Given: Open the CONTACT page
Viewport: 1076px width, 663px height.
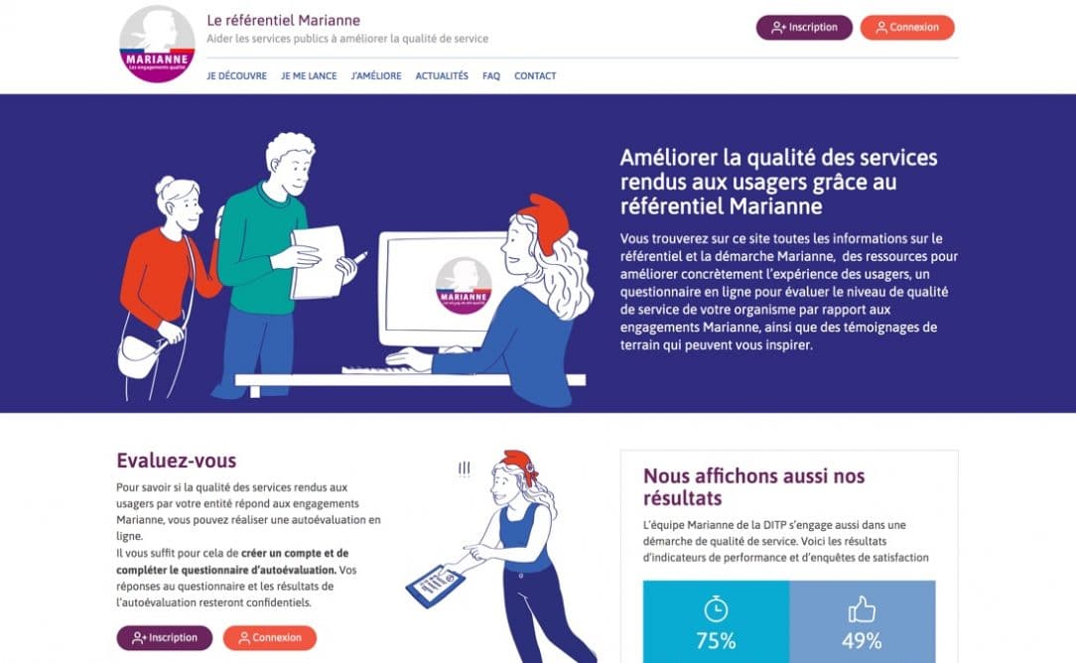Looking at the screenshot, I should pyautogui.click(x=535, y=76).
